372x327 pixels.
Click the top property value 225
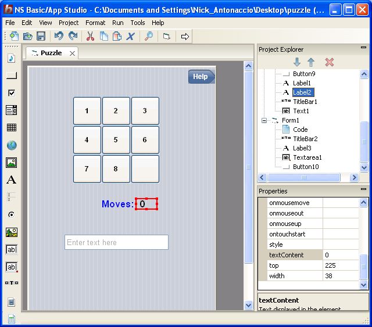tap(341, 265)
